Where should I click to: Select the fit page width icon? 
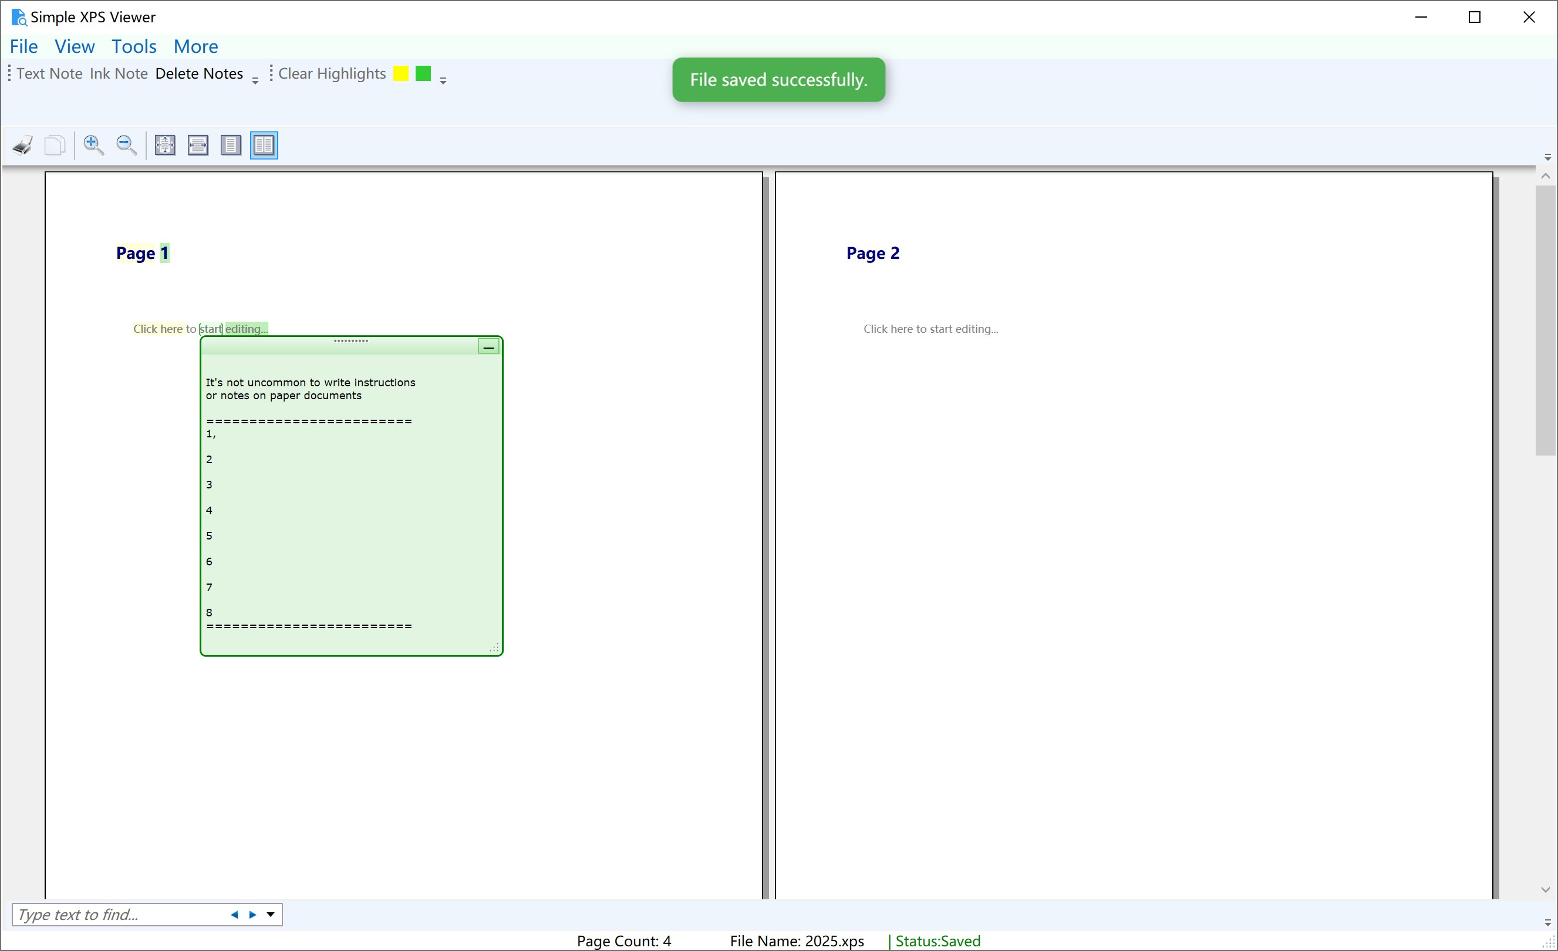198,145
